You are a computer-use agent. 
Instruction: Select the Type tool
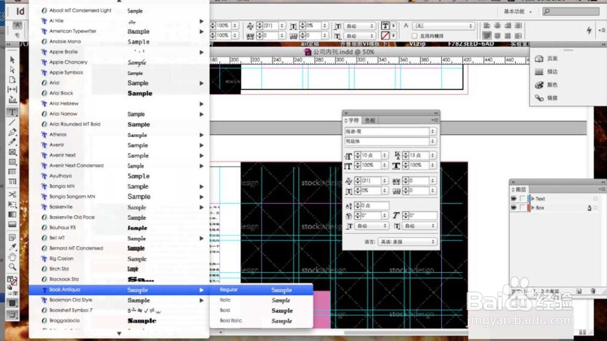[12, 113]
